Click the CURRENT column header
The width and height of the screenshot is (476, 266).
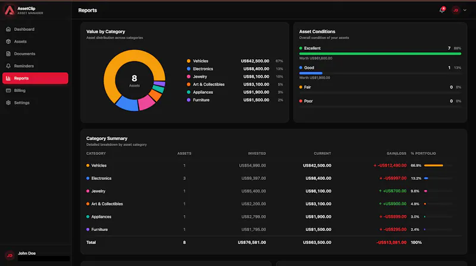(x=322, y=154)
